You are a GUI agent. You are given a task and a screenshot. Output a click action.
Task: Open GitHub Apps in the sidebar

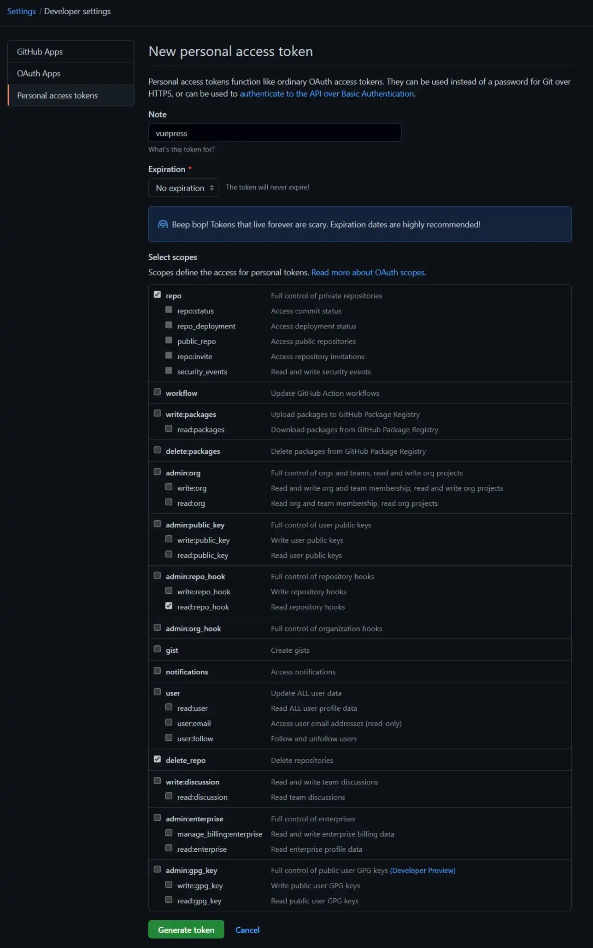point(71,52)
